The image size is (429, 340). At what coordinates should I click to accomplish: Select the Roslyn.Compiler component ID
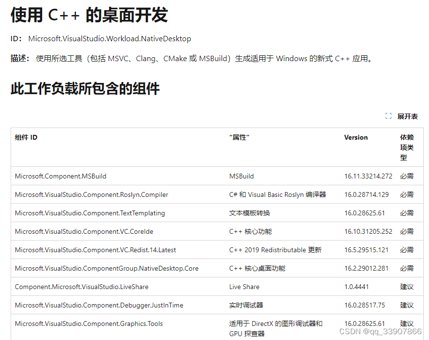click(92, 194)
